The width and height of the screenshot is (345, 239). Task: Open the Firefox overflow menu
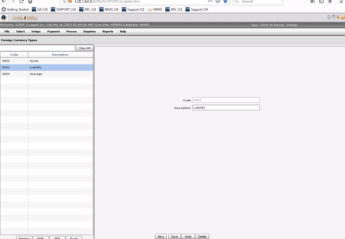tap(341, 2)
